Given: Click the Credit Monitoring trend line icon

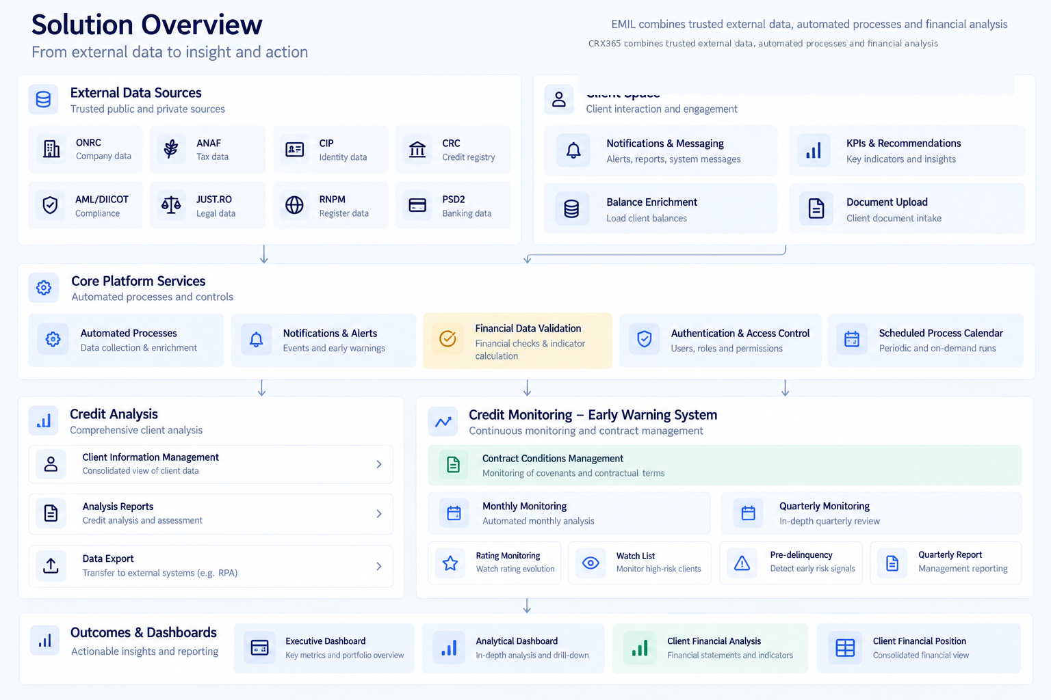Looking at the screenshot, I should click(x=443, y=422).
